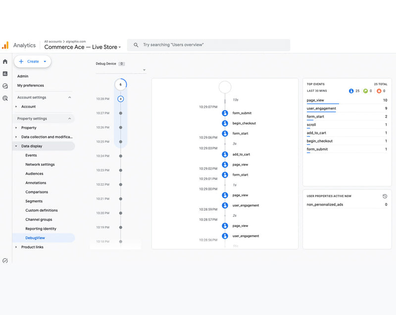Viewport: 396px width, 315px height.
Task: Collapse the Data display tree item
Action: pyautogui.click(x=16, y=146)
